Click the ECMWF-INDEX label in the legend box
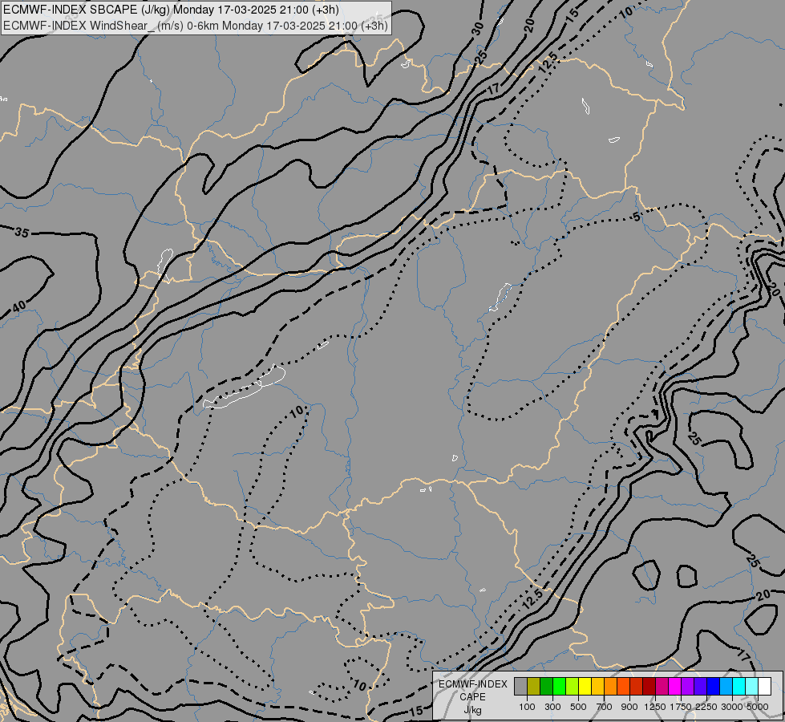Viewport: 785px width, 722px height. coord(473,684)
